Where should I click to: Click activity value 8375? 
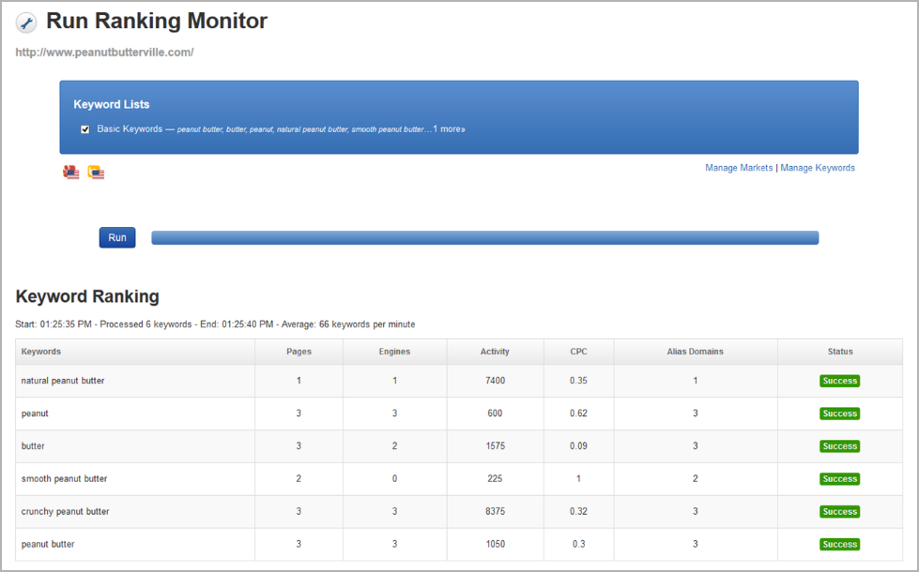495,512
